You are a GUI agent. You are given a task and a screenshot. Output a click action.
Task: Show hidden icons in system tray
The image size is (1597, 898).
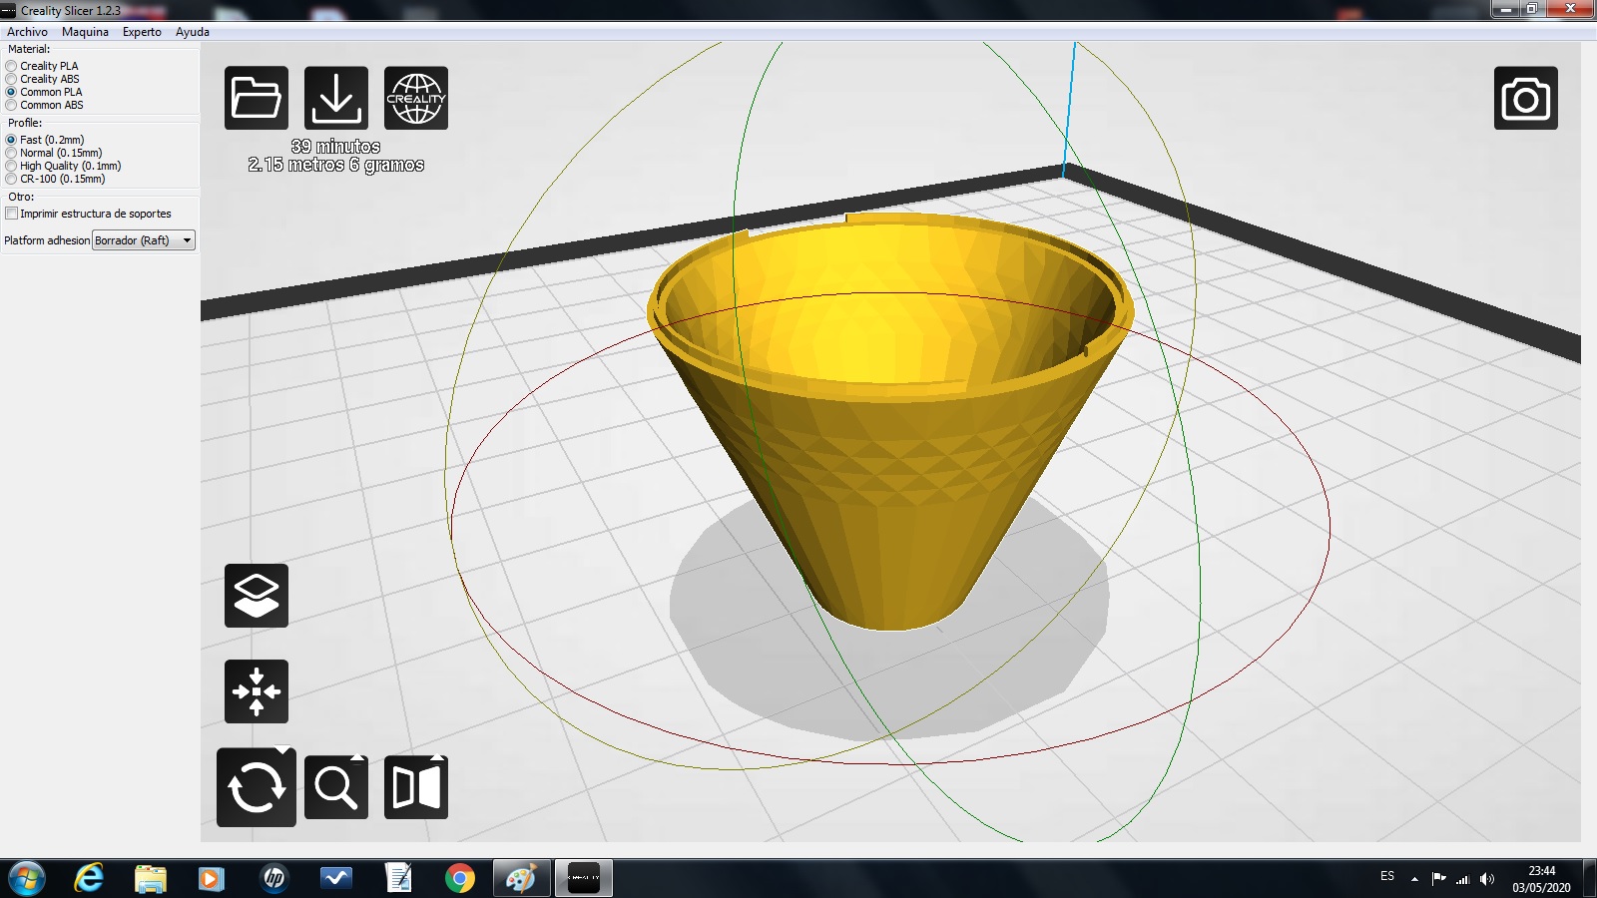click(1414, 878)
